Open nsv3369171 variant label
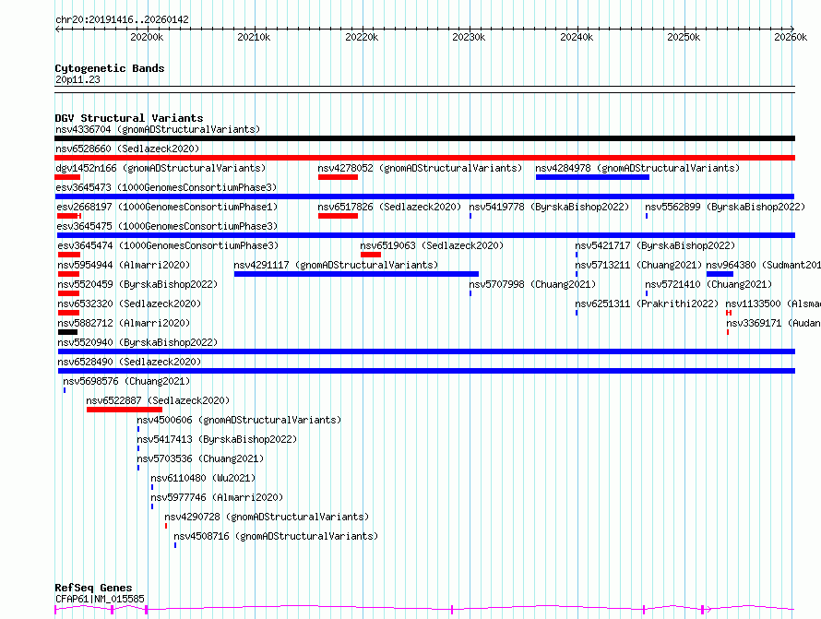Image resolution: width=821 pixels, height=619 pixels. [x=773, y=323]
